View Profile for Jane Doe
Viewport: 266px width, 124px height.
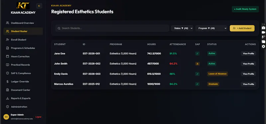click(x=248, y=54)
